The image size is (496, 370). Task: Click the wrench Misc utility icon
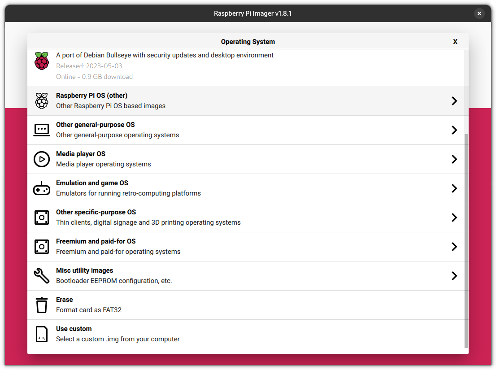[x=42, y=276]
